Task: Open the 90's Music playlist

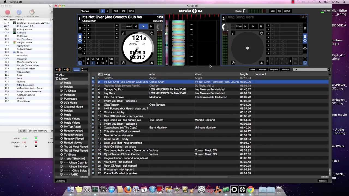Action: [70, 103]
